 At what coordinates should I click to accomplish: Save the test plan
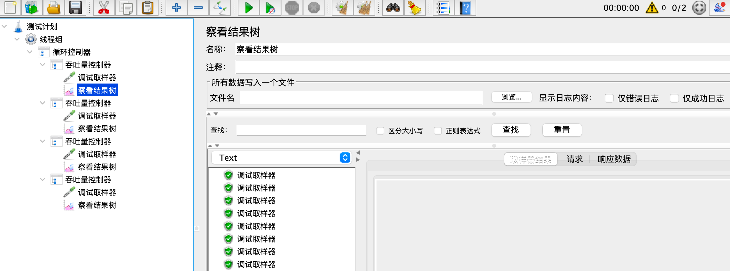tap(75, 7)
